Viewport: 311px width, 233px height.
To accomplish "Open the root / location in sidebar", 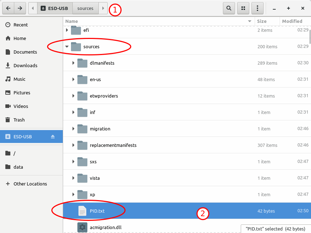I will (31, 153).
